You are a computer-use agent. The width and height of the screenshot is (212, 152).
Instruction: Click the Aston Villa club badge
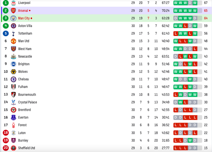click(13, 26)
